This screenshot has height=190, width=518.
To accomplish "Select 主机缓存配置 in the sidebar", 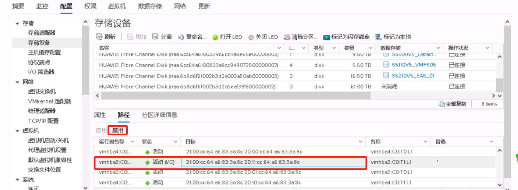I will click(45, 52).
